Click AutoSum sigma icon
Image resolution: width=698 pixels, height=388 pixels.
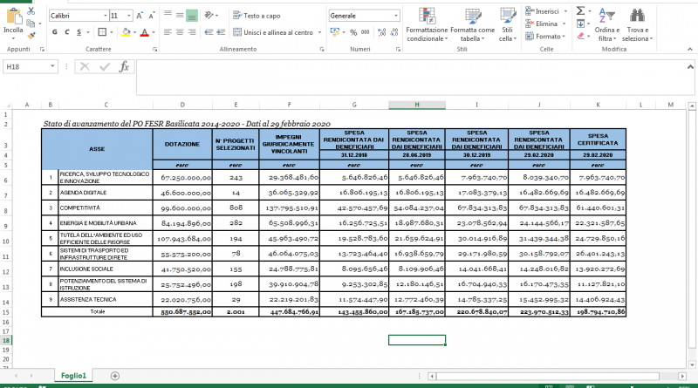click(580, 10)
